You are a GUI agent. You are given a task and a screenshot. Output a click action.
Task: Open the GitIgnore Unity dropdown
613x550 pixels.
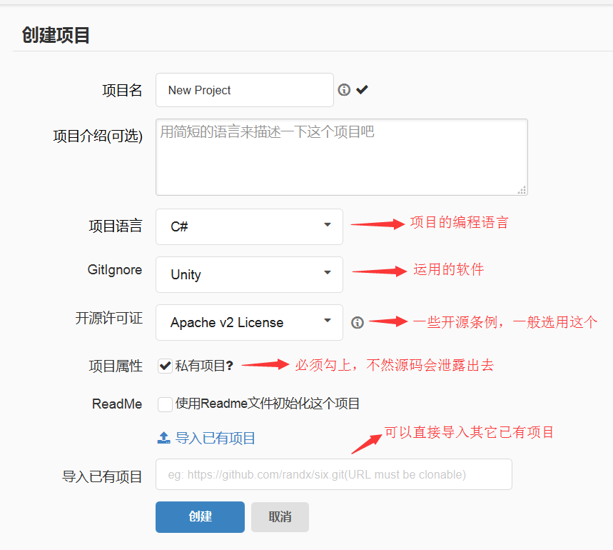click(x=250, y=274)
